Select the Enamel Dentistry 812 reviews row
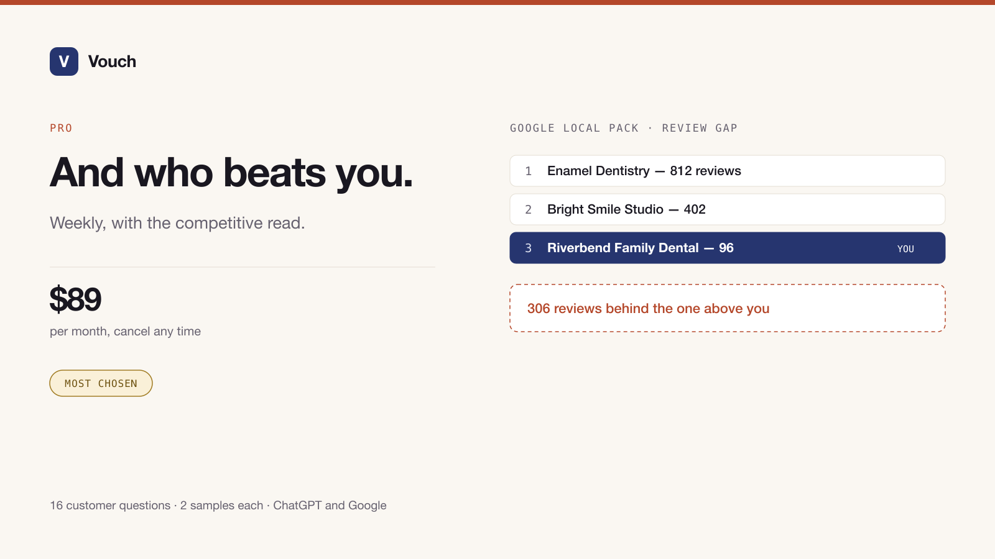995x559 pixels. tap(728, 171)
